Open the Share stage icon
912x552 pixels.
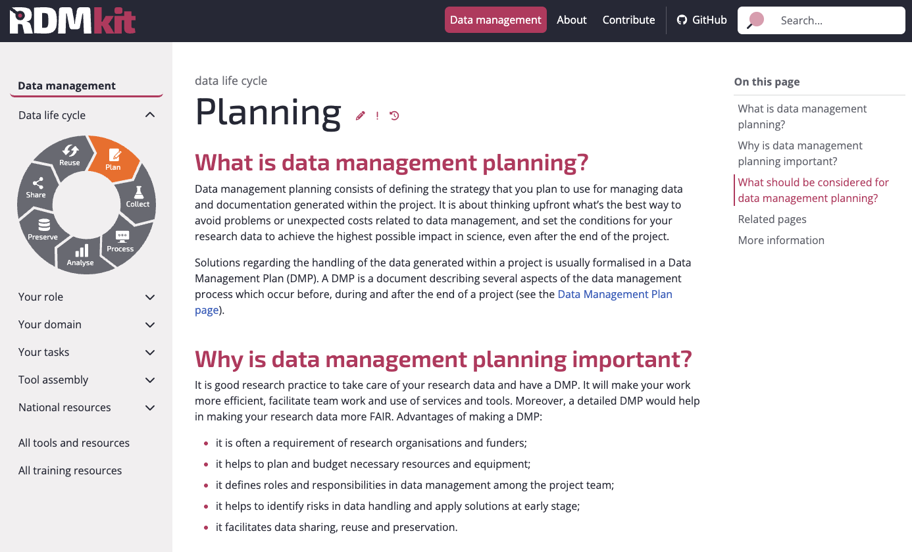pyautogui.click(x=38, y=185)
